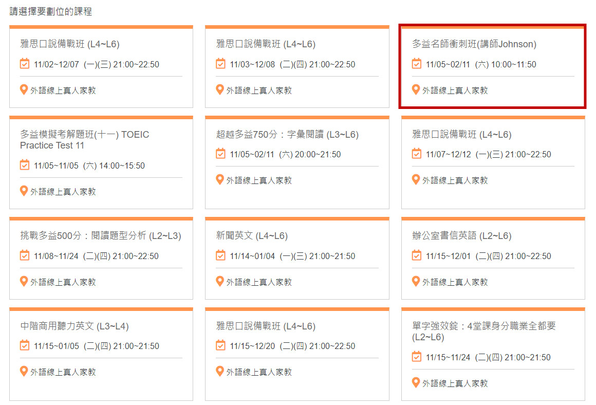Open 雅思口說備戰班 title in 11/02~12/07 card

pos(70,44)
